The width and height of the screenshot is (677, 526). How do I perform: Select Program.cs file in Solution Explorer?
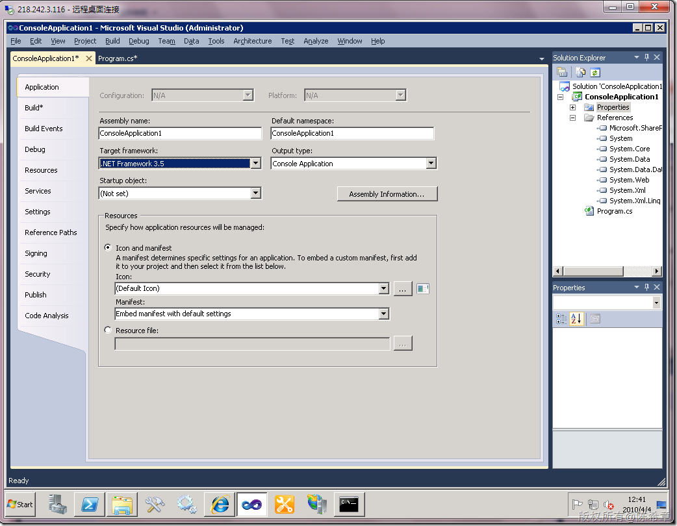click(x=614, y=211)
